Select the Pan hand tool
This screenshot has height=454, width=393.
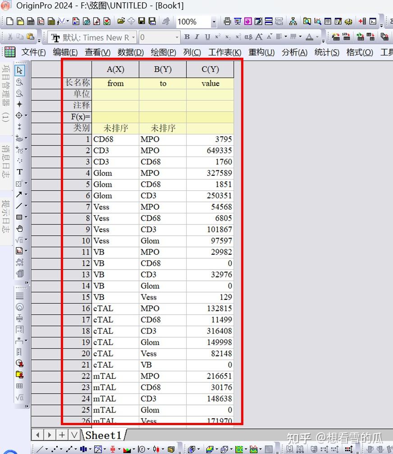(x=19, y=229)
